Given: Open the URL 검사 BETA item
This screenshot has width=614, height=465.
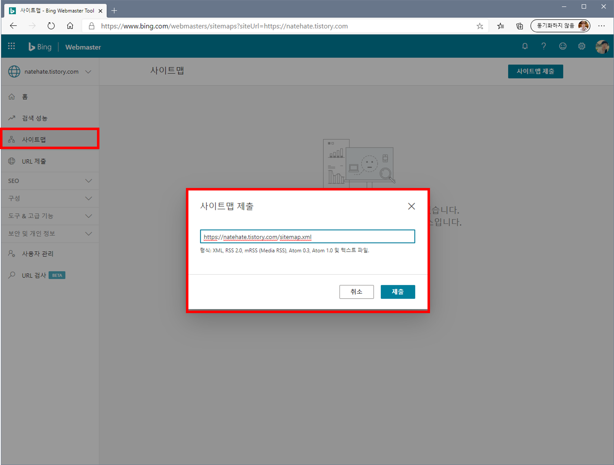Looking at the screenshot, I should click(x=34, y=275).
